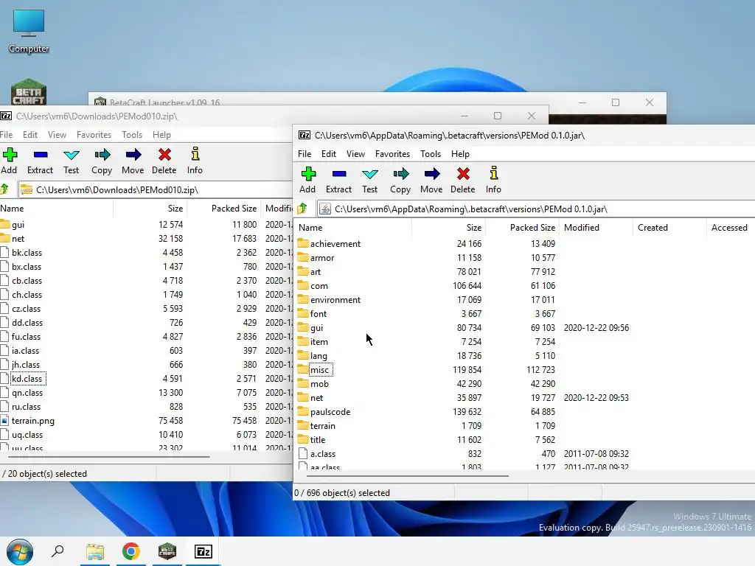
Task: Go up one folder in jar window
Action: (302, 209)
